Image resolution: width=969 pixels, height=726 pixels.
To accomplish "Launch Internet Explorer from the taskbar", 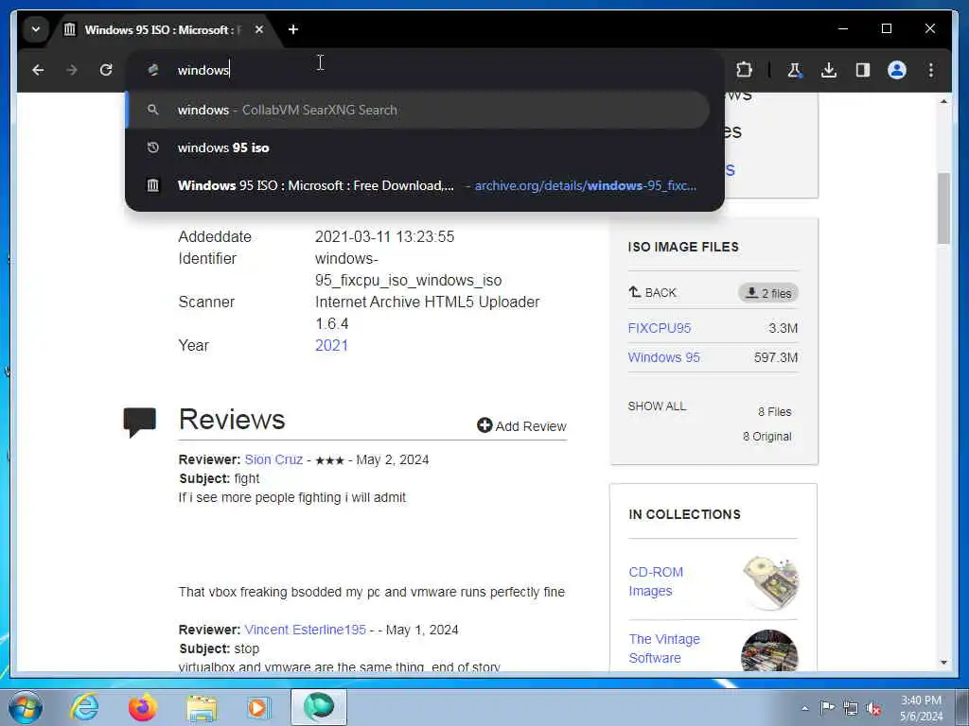I will coord(84,707).
